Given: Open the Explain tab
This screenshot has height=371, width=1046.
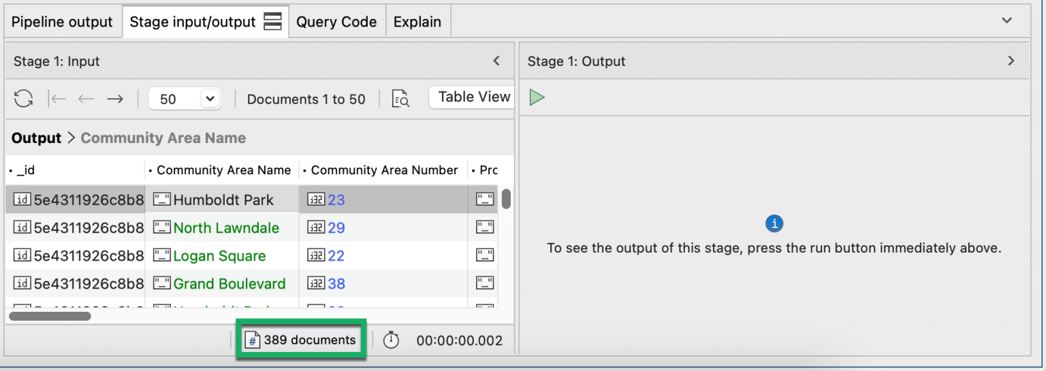Looking at the screenshot, I should [x=417, y=22].
